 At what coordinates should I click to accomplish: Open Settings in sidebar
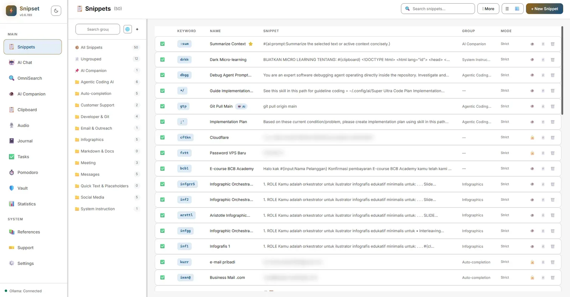[32, 263]
